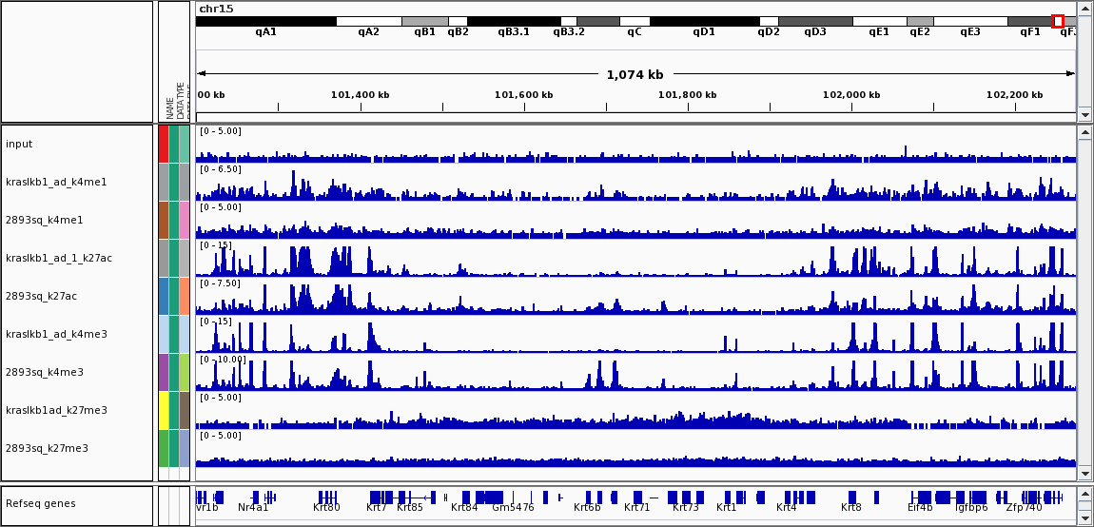Click the ruler panel scroll-up arrow
The width and height of the screenshot is (1094, 527).
click(1085, 9)
